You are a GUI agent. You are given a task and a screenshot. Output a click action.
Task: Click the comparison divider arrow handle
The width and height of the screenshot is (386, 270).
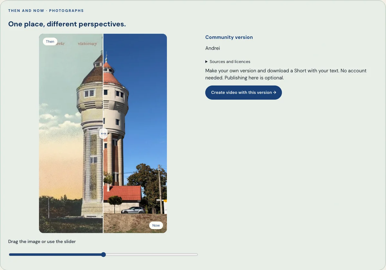[103, 134]
